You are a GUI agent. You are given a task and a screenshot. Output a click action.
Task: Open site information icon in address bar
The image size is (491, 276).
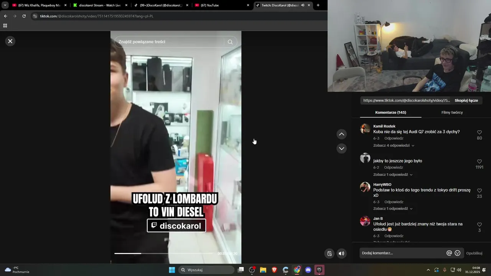tap(35, 16)
